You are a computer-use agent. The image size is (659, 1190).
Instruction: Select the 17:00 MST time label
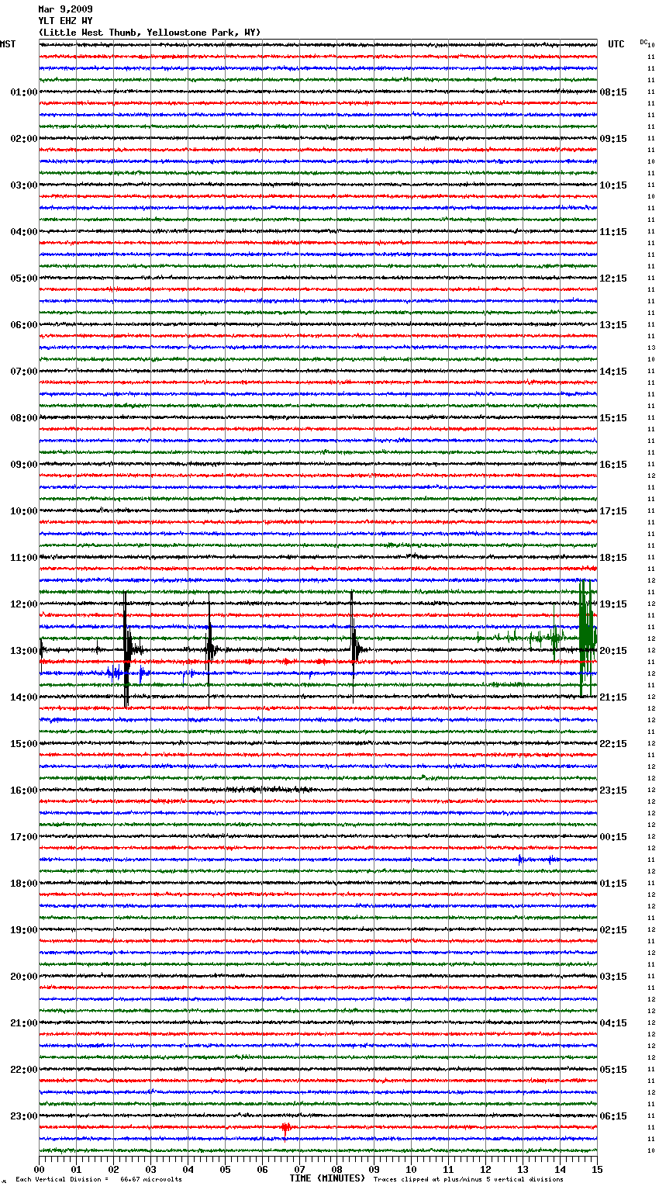(x=24, y=837)
